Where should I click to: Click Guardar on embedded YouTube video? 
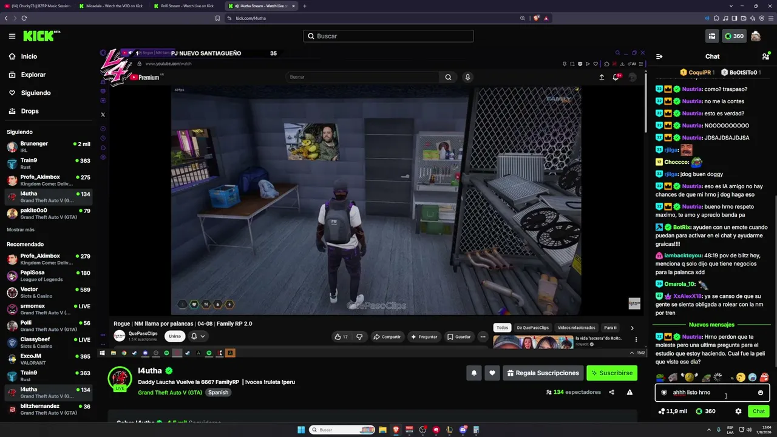pos(459,337)
